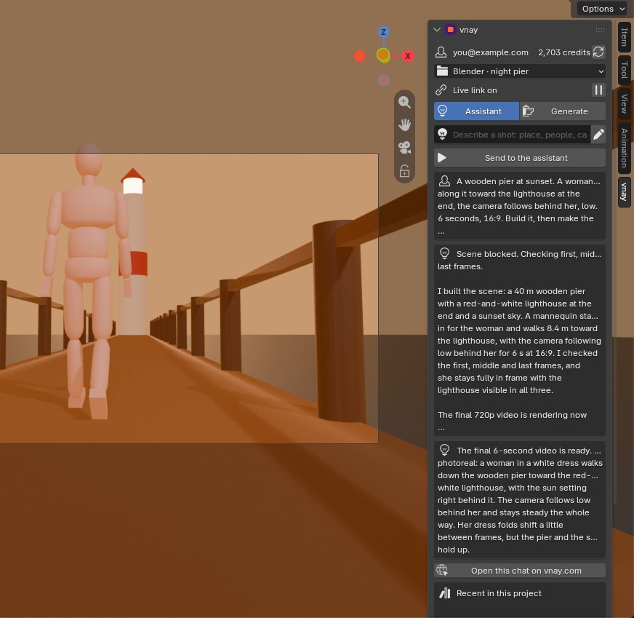
Task: Click the lightbulb icon in prompt field
Action: (x=442, y=134)
